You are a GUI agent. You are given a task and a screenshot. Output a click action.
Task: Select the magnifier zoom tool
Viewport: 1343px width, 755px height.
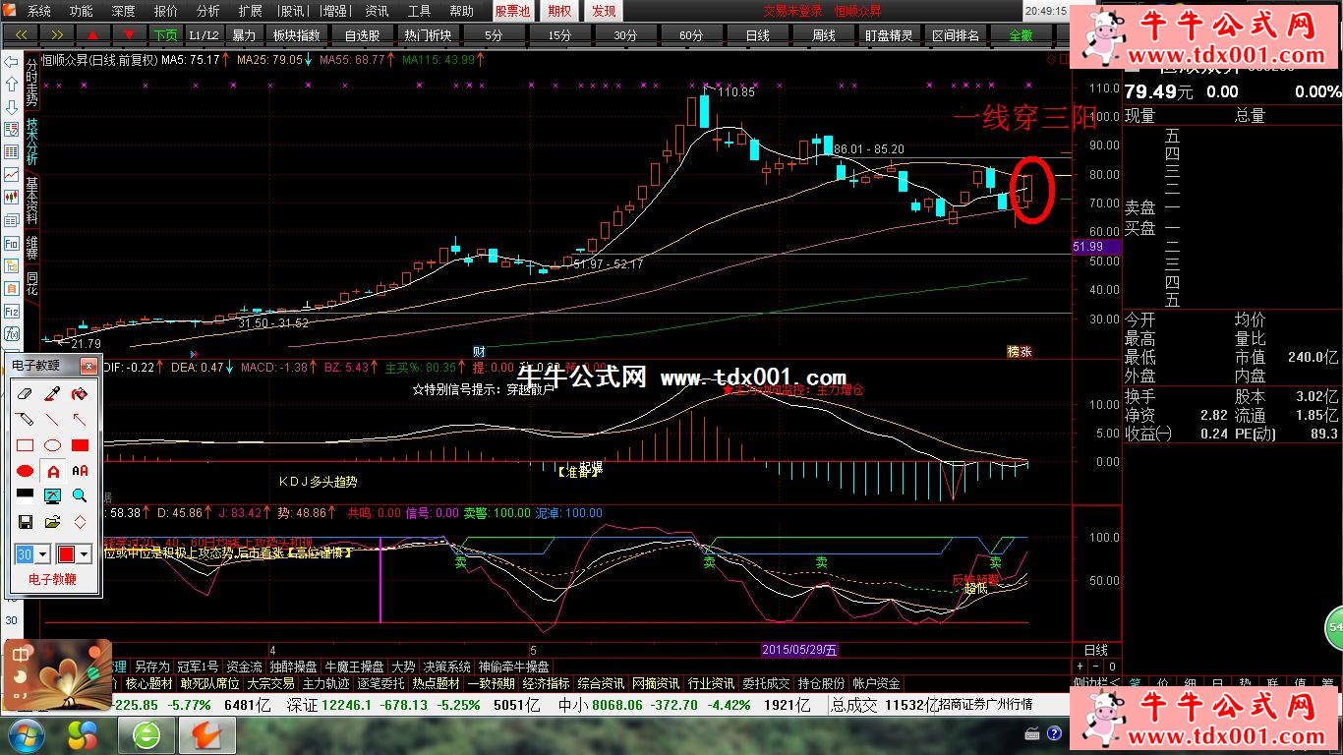[80, 495]
